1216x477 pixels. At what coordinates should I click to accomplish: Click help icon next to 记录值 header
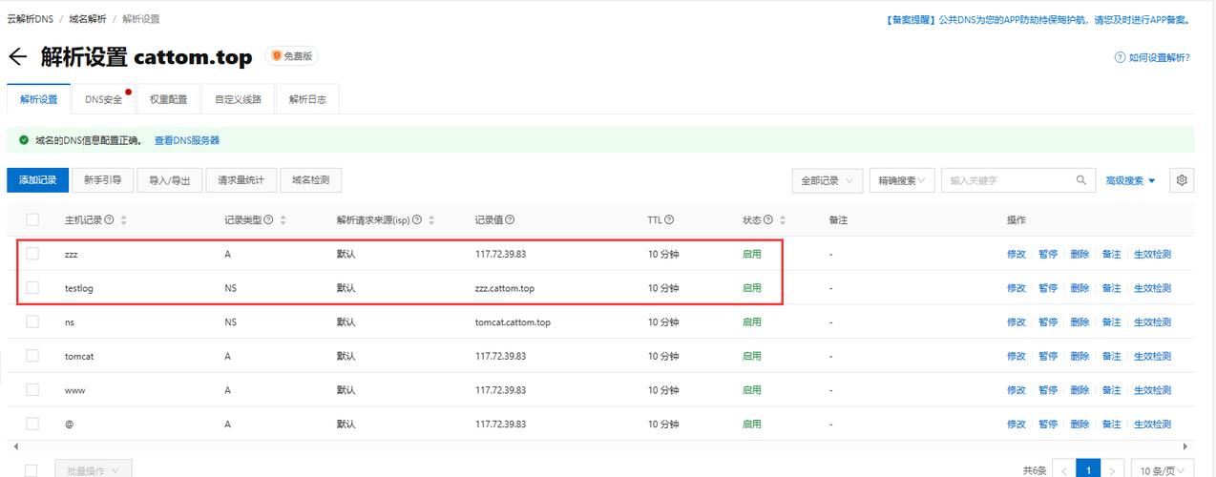tap(510, 219)
